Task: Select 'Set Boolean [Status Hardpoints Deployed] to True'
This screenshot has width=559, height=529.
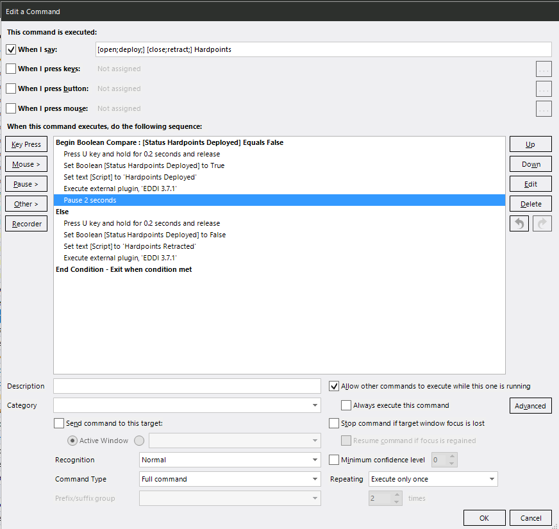Action: [x=279, y=165]
